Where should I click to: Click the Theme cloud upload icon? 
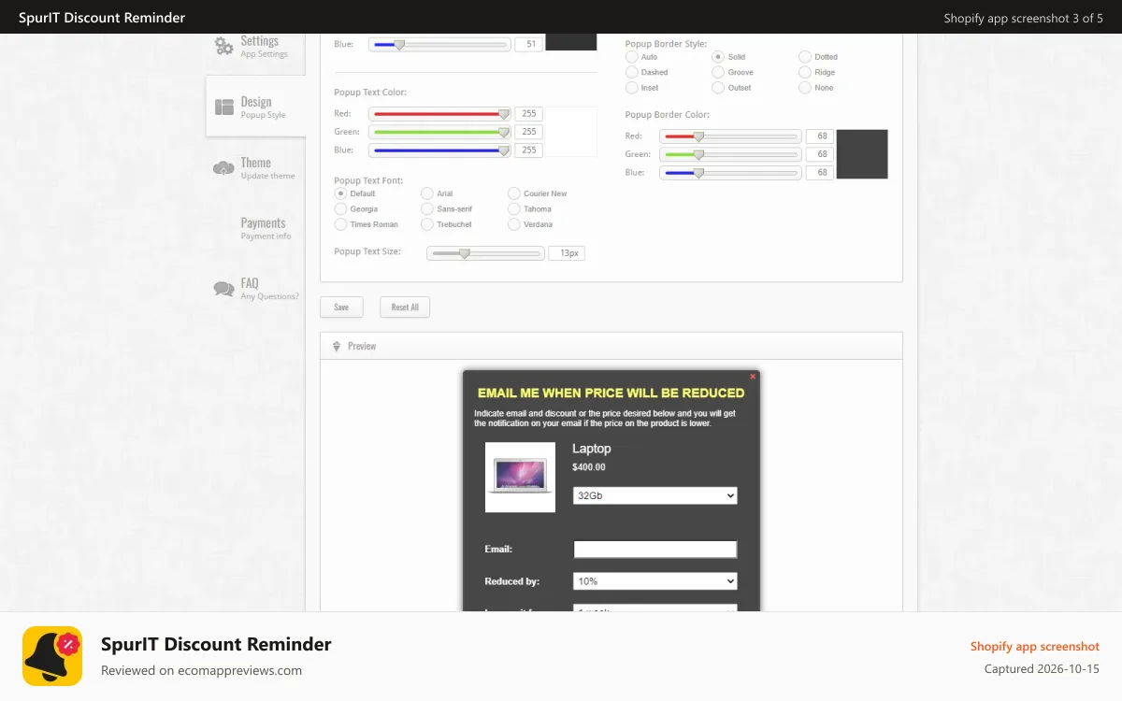point(223,168)
